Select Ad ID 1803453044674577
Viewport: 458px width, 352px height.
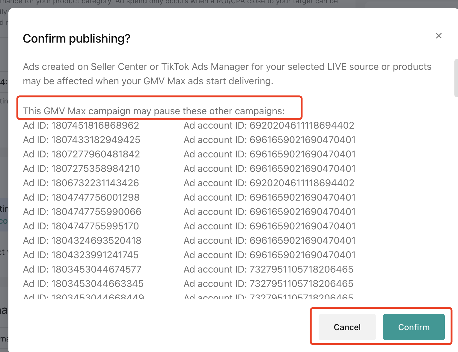click(82, 269)
